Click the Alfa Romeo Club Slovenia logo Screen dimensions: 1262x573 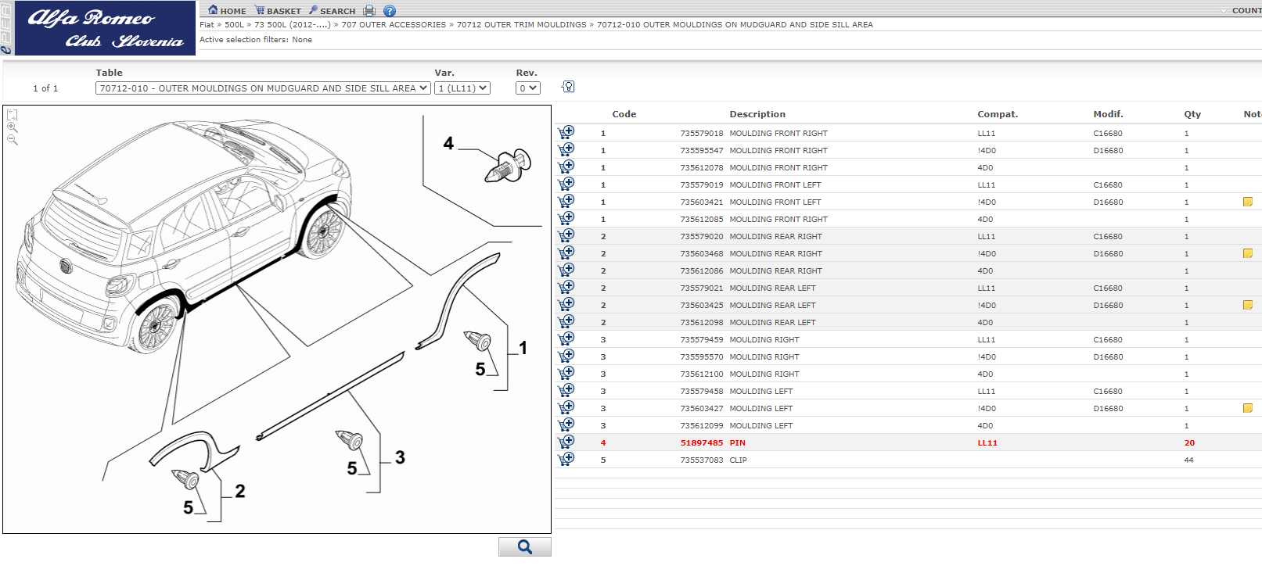coord(105,28)
